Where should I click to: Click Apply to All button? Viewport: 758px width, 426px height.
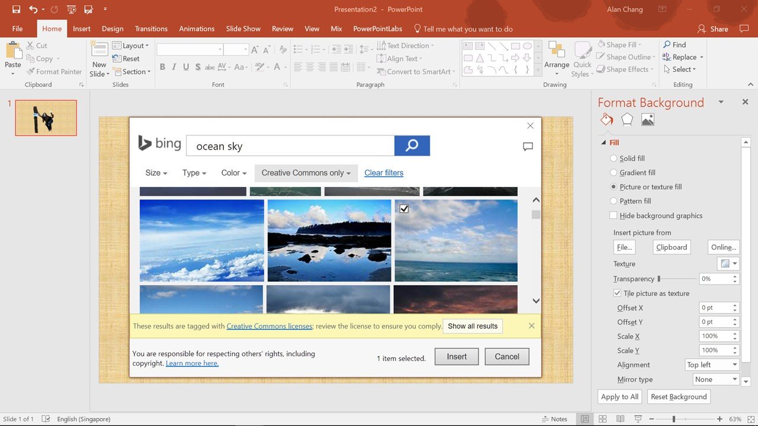(619, 396)
